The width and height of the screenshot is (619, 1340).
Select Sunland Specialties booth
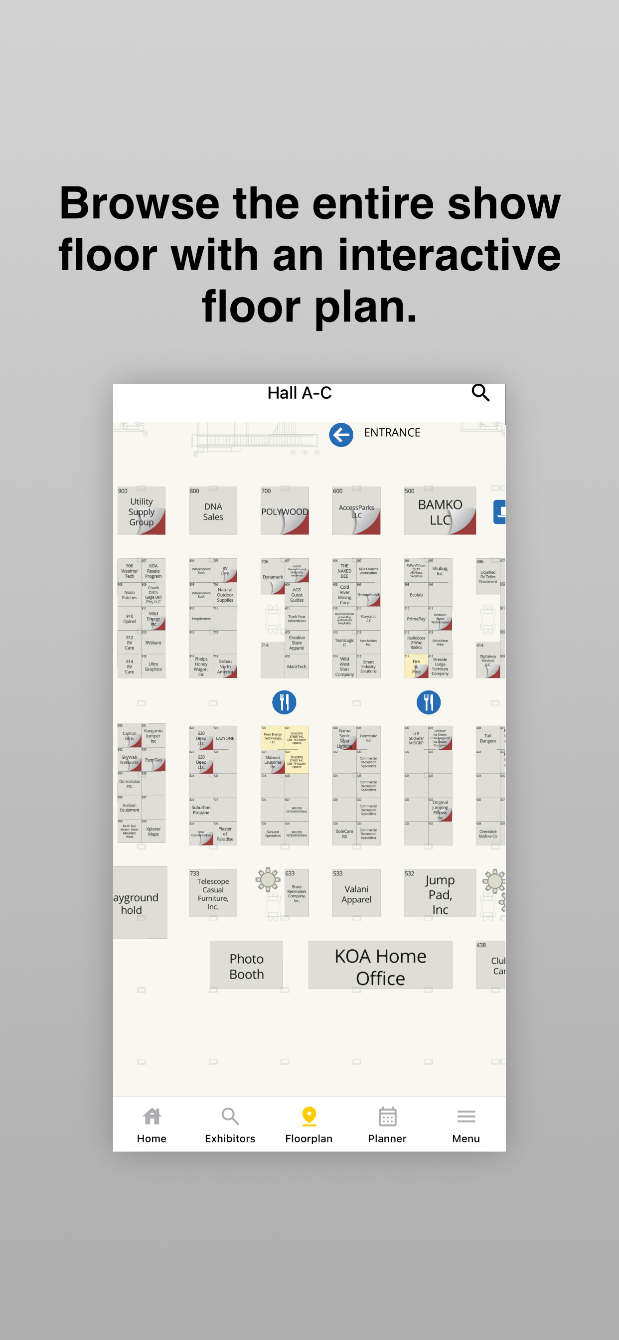point(273,834)
